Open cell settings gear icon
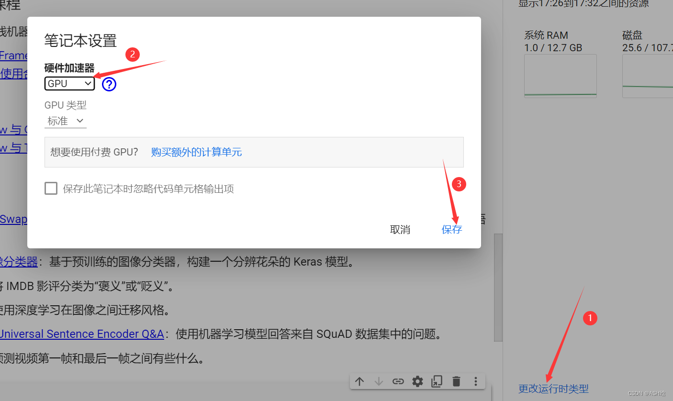Image resolution: width=673 pixels, height=401 pixels. [418, 381]
